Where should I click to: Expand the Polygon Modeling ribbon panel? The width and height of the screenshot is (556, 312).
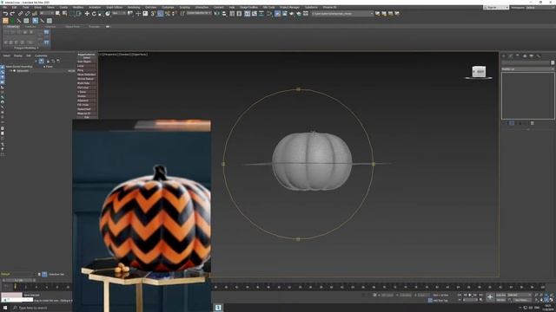tap(26, 48)
